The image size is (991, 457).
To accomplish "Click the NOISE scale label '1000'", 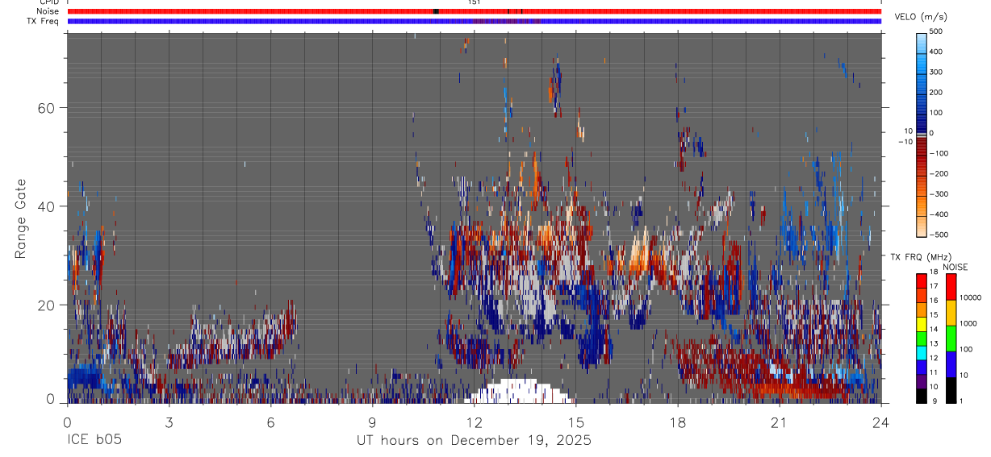I will [x=968, y=323].
